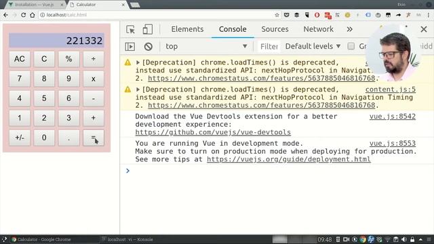Viewport: 434px width, 244px height.
Task: Click the lock icon in the tray
Action: tap(412, 239)
